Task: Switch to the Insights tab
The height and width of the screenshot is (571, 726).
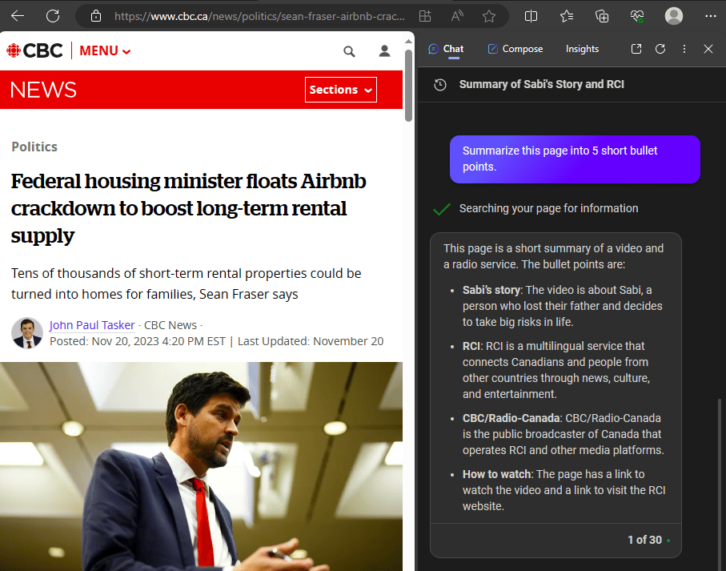Action: (x=582, y=49)
